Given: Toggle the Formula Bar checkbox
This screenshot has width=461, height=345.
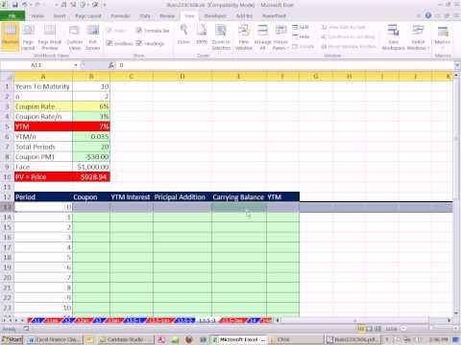Looking at the screenshot, I should [153, 31].
